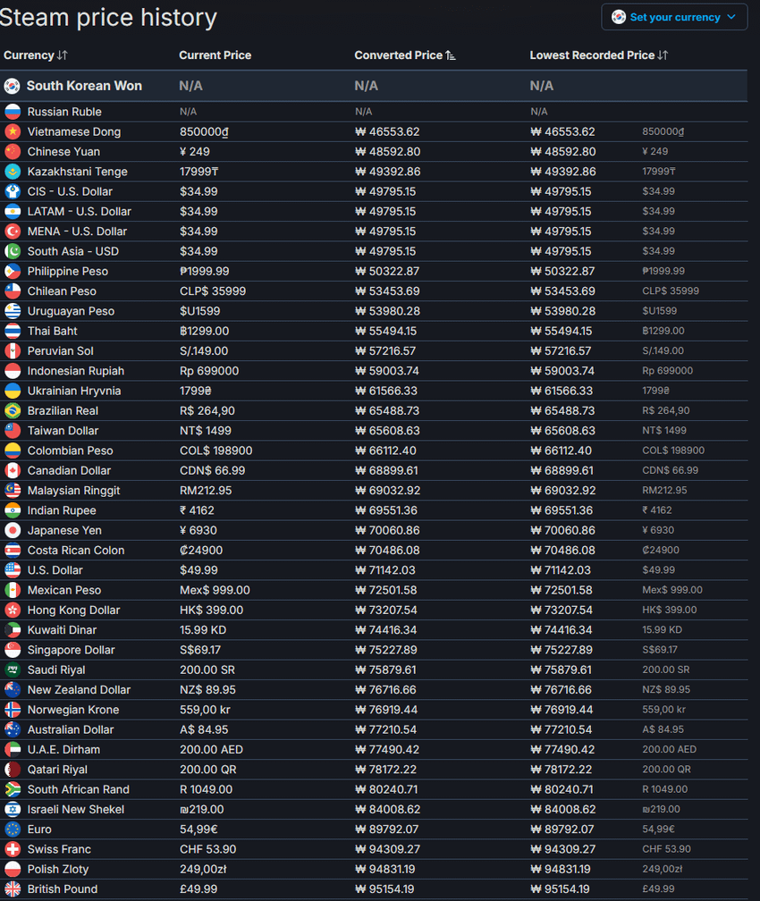The image size is (760, 901).
Task: Click the ₩ 61566.33 lowest recorded price
Action: pos(562,391)
